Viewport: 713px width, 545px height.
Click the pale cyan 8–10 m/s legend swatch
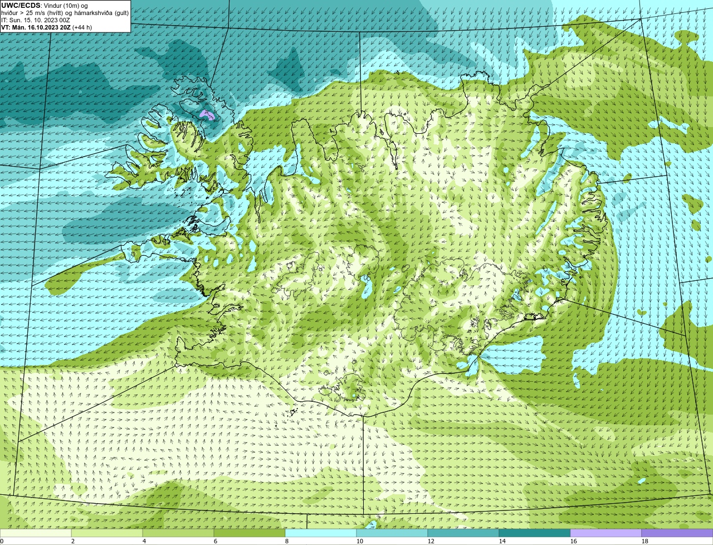click(321, 533)
